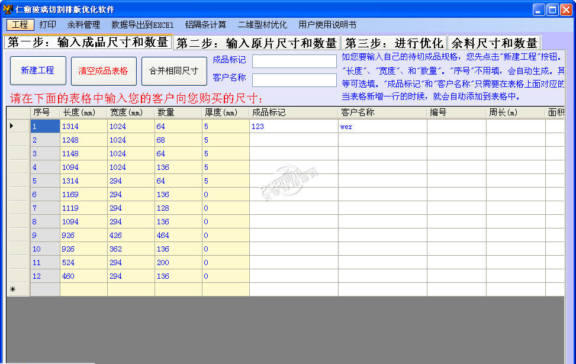Focus the 客户名称 input field
Image resolution: width=576 pixels, height=364 pixels.
tap(294, 80)
